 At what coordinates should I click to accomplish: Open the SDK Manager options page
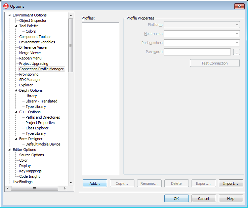(30, 80)
